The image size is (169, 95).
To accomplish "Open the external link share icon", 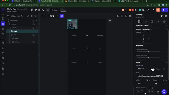I will [153, 10].
